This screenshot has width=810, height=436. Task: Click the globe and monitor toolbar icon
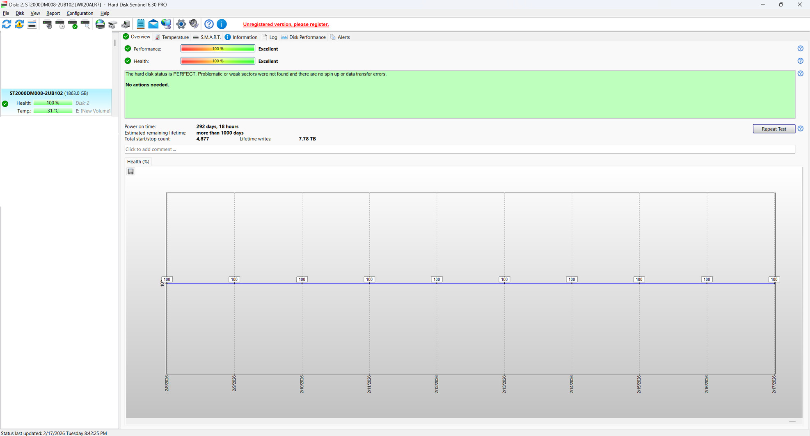pos(166,24)
